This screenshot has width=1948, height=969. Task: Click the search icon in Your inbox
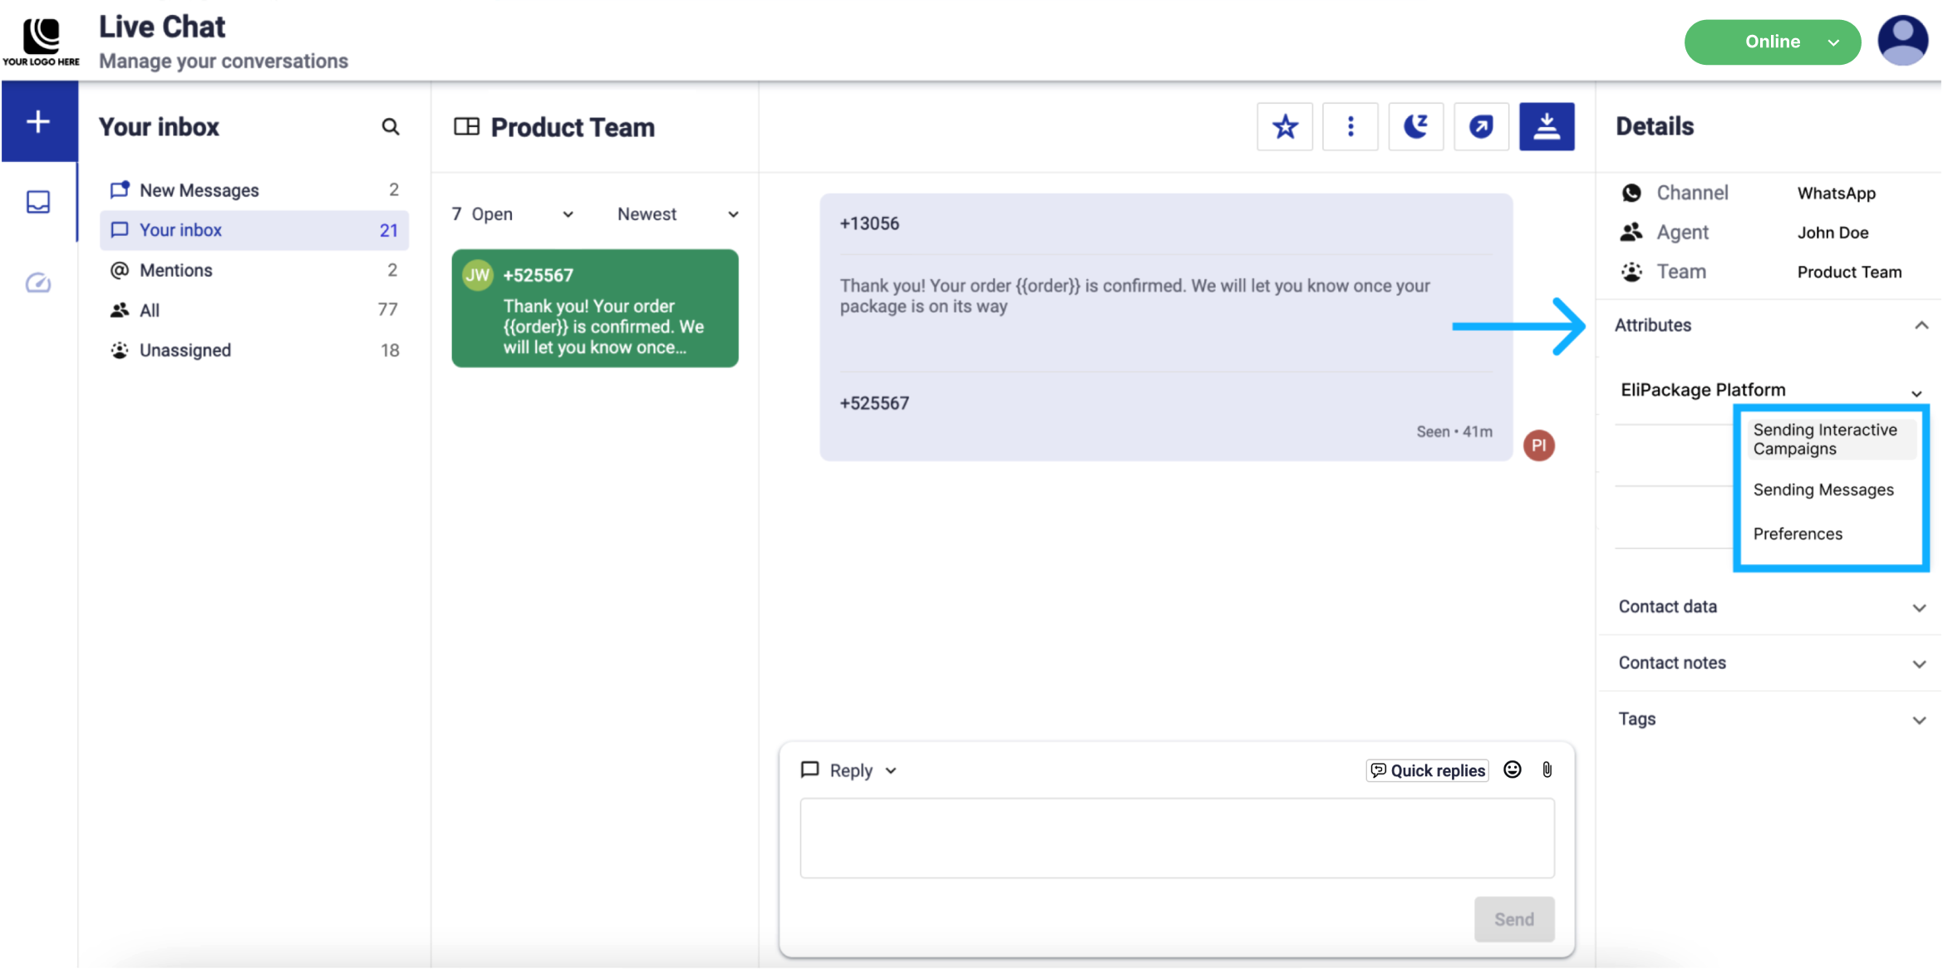390,126
